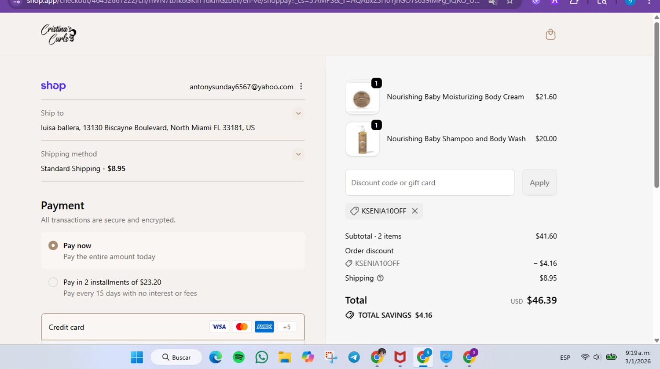The image size is (660, 369).
Task: Open Telegram from the taskbar
Action: pos(354,357)
